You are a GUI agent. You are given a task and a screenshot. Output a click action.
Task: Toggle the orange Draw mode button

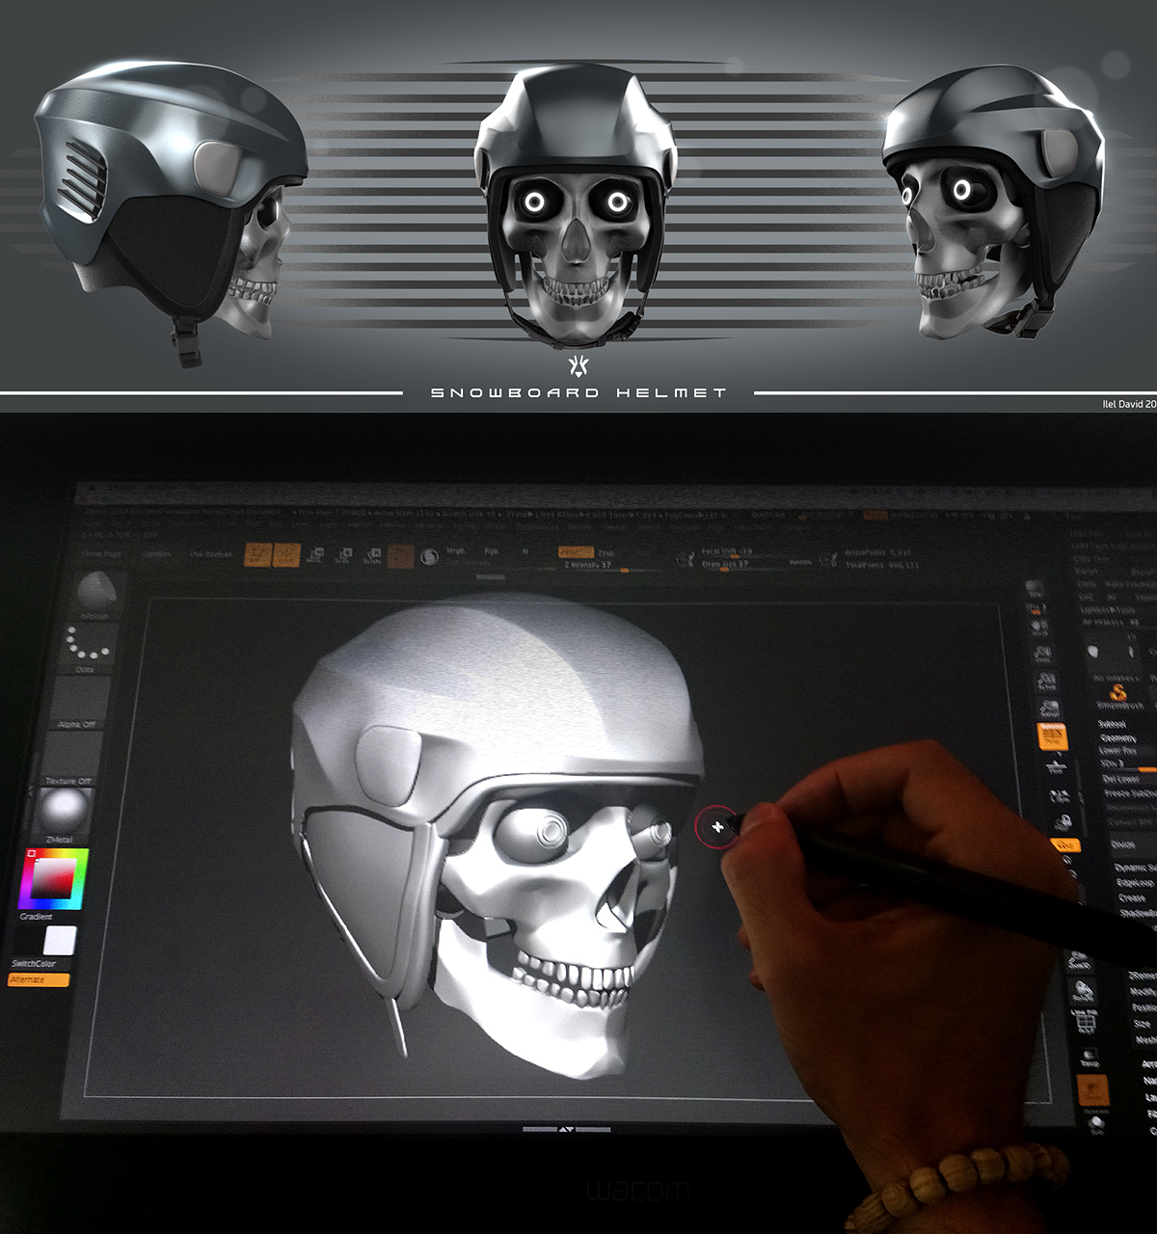pyautogui.click(x=287, y=554)
